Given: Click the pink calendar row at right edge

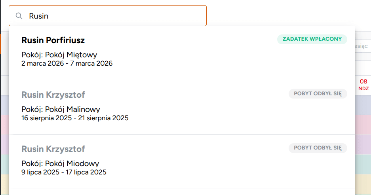Looking at the screenshot, I should point(363,125).
